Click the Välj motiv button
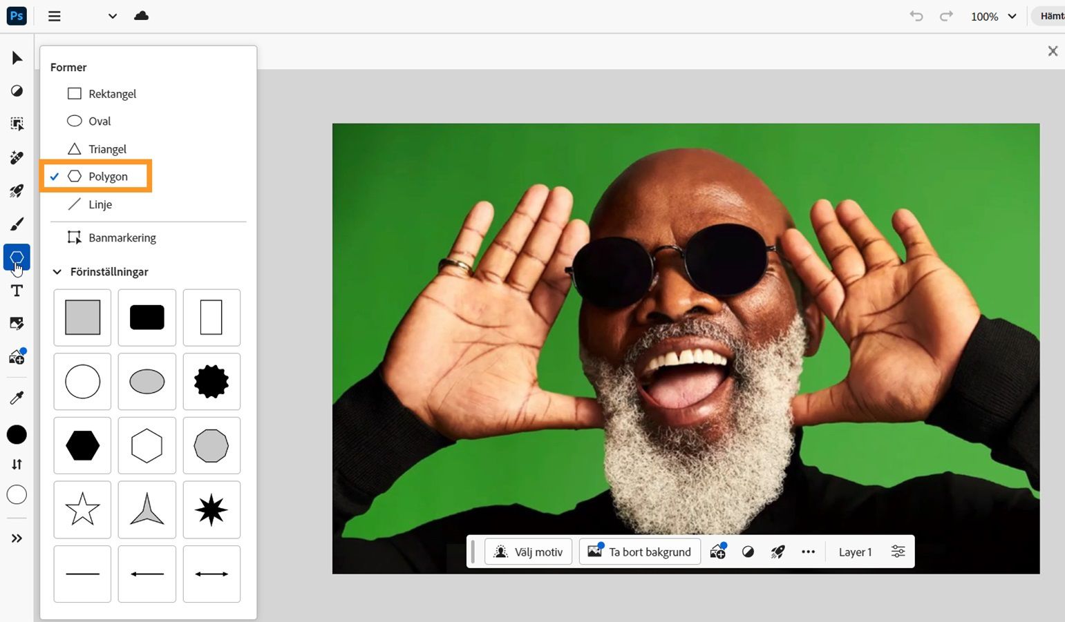The width and height of the screenshot is (1065, 622). (x=528, y=552)
